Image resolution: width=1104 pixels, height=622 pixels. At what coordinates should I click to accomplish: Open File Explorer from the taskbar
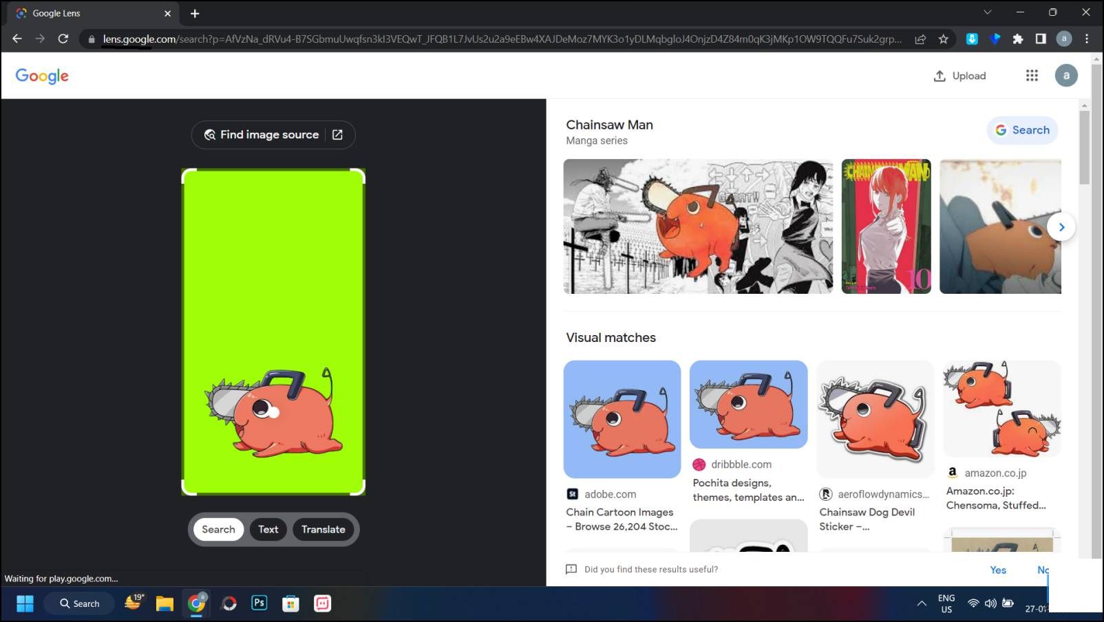[164, 603]
